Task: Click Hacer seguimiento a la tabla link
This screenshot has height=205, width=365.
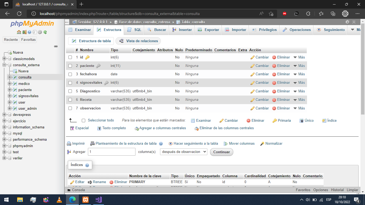Action: [x=193, y=144]
